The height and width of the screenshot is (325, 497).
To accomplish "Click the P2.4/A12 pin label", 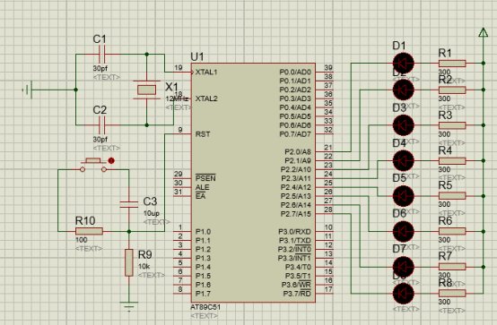I will (296, 187).
